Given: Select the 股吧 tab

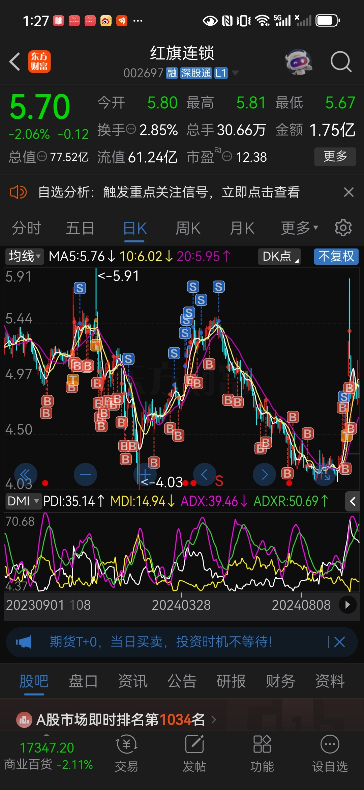Looking at the screenshot, I should coord(34,681).
